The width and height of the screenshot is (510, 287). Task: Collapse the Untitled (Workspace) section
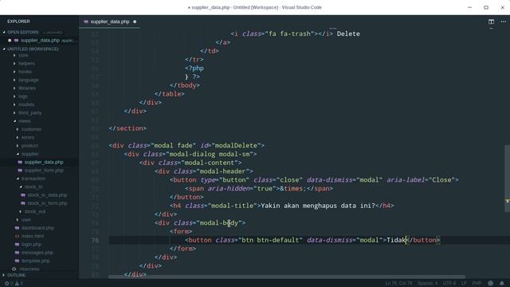(x=4, y=49)
